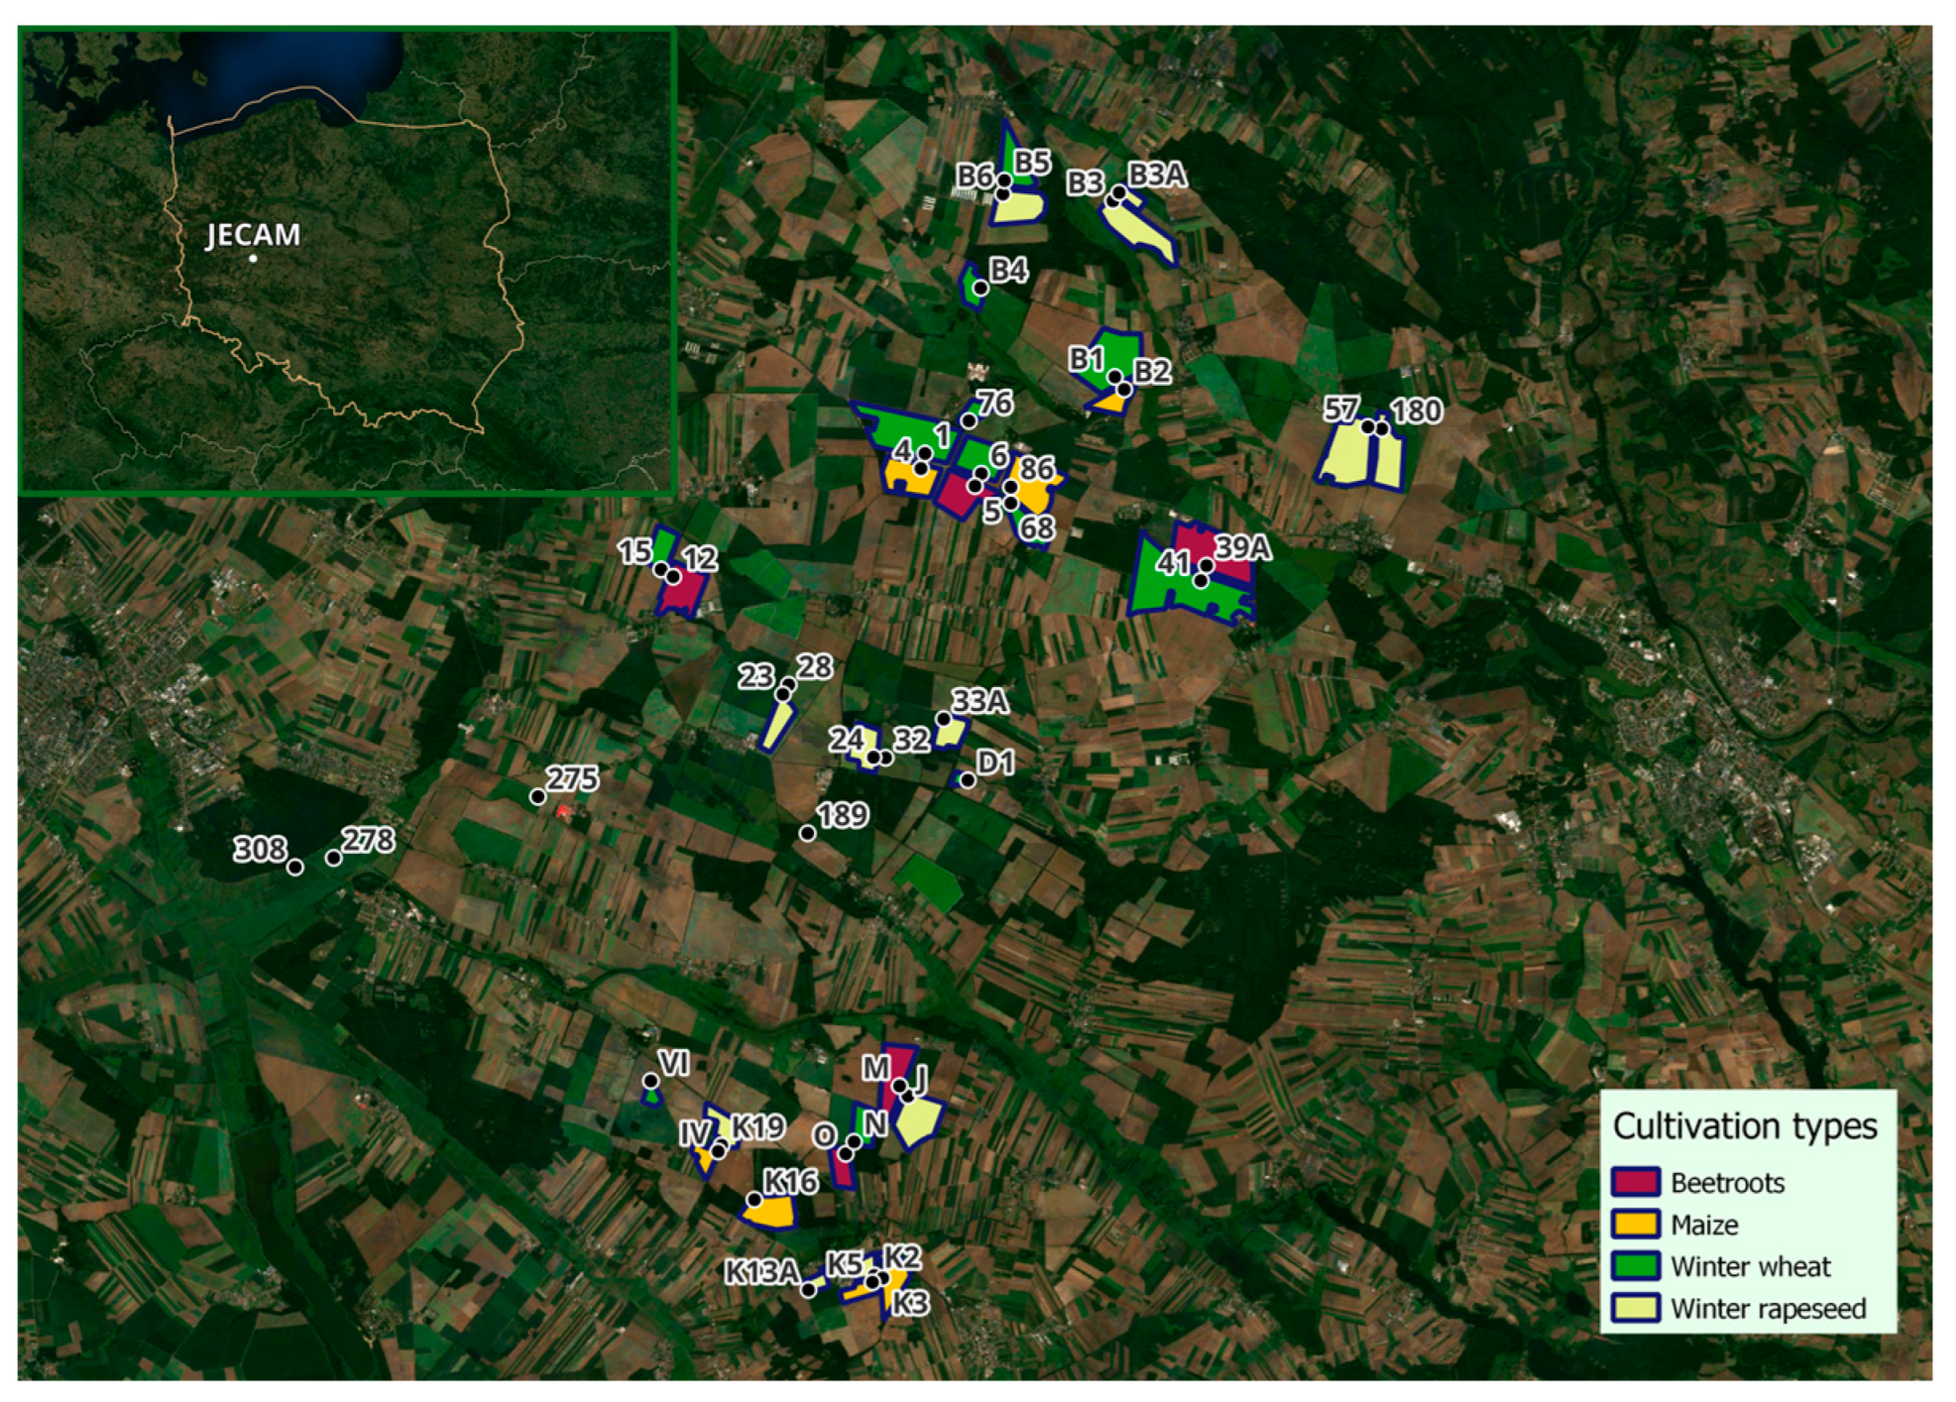Click the marker labeled K13A
Screen dimensions: 1956x1402
point(809,1290)
